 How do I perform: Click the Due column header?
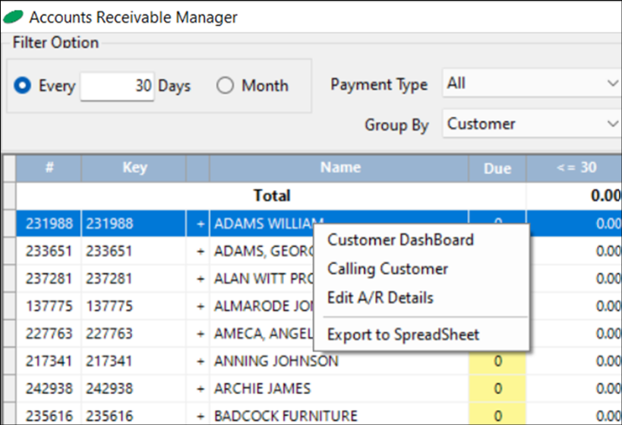coord(497,168)
